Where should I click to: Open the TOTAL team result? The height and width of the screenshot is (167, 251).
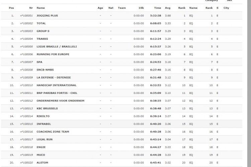coord(41,23)
